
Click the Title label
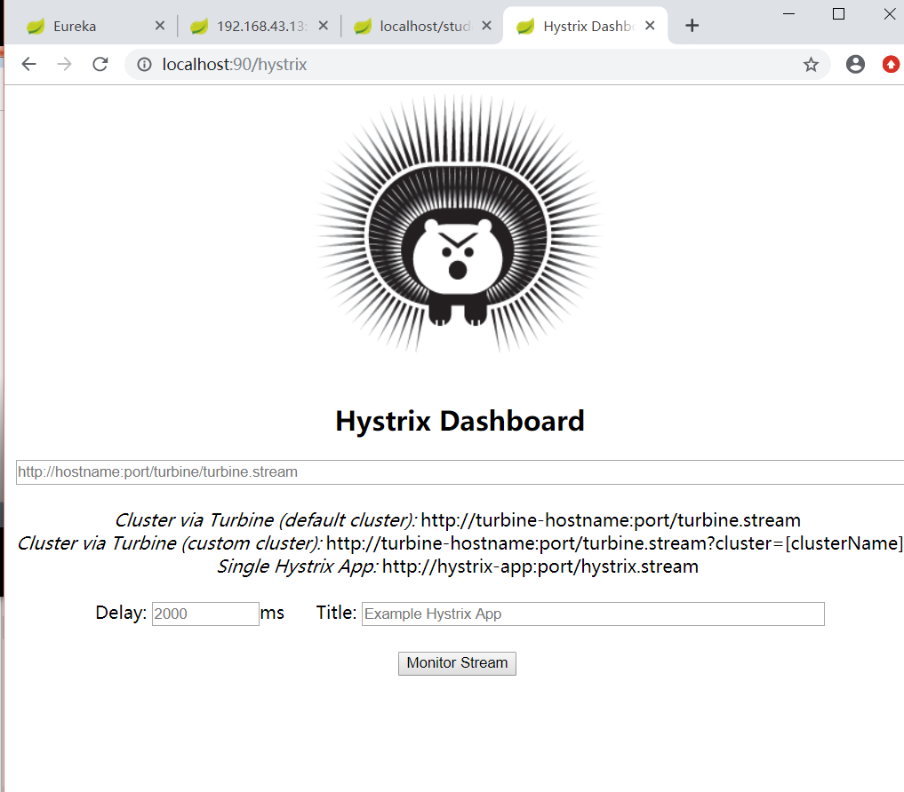pos(336,613)
